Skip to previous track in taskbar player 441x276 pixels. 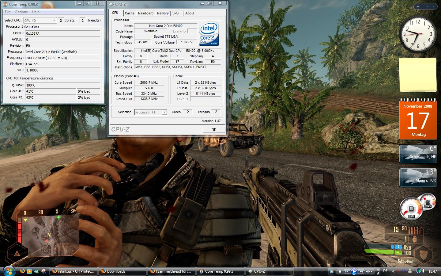click(x=347, y=271)
